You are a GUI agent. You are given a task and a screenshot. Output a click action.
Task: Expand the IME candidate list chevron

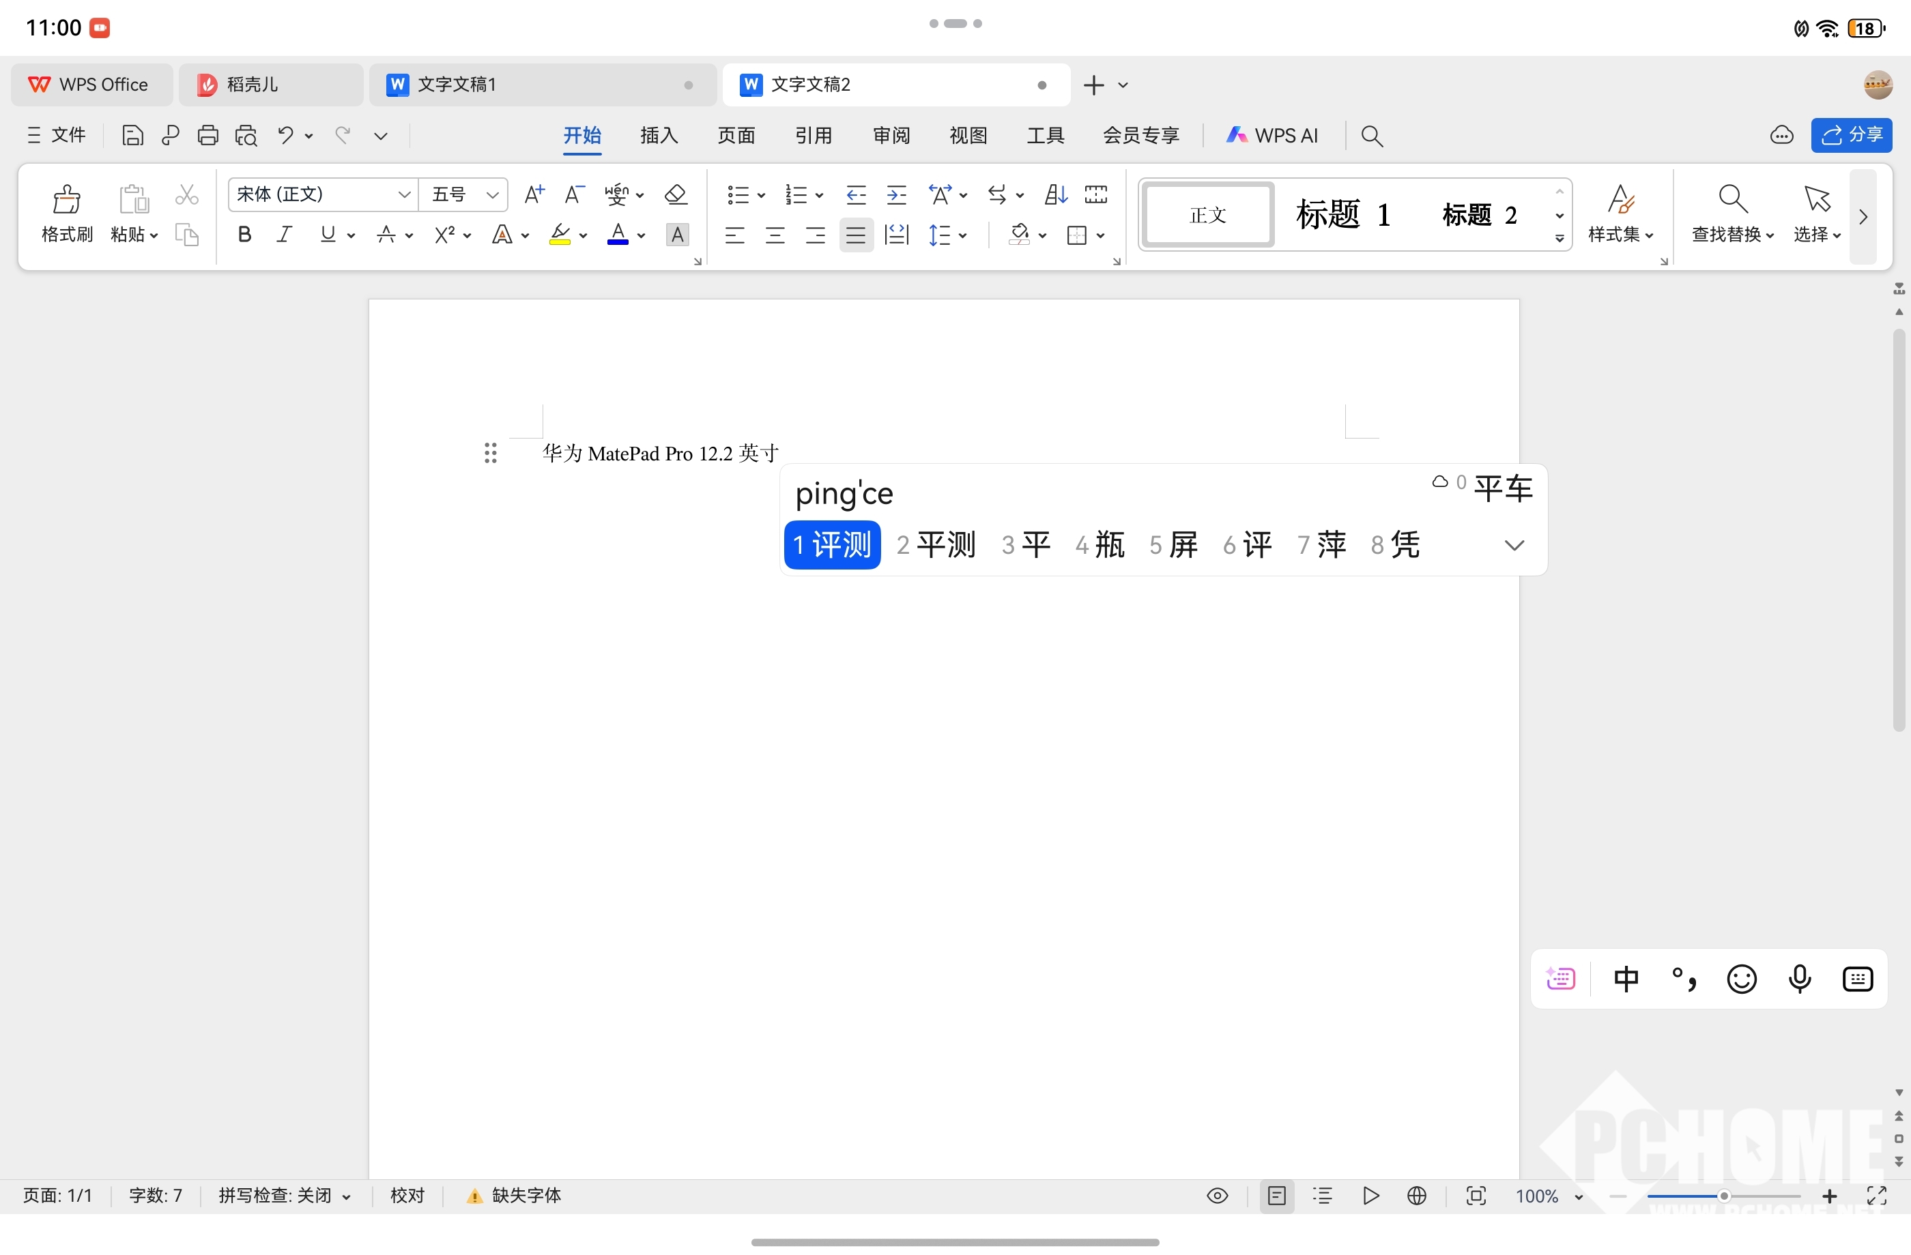tap(1514, 546)
